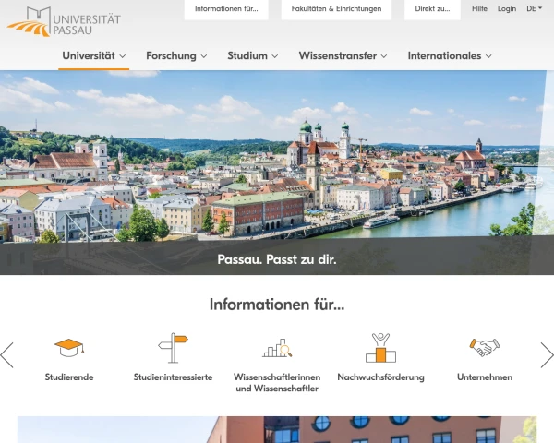554x443 pixels.
Task: Follow the Studierende text link
Action: pos(69,377)
